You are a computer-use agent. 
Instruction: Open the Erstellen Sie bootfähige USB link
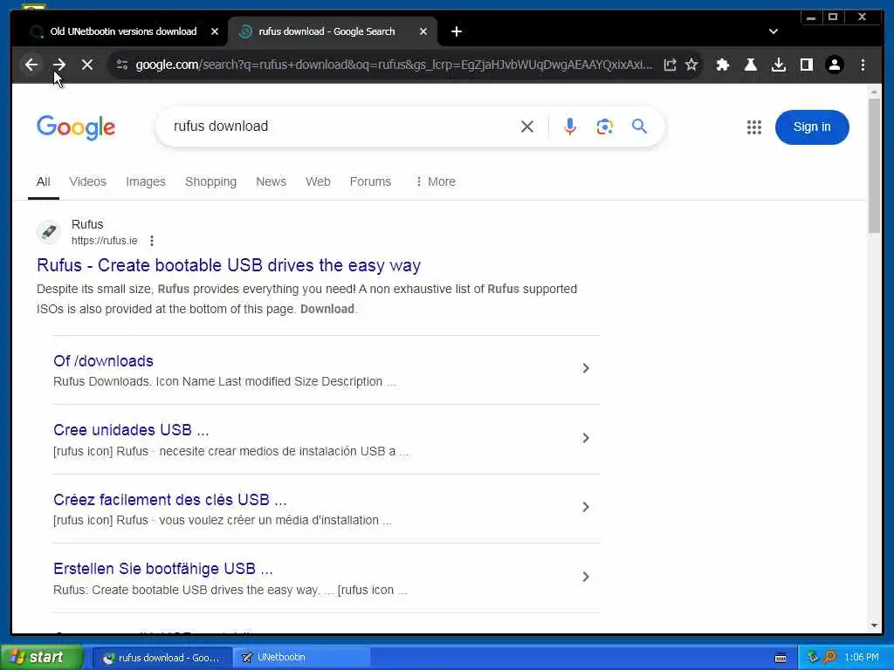click(x=163, y=569)
